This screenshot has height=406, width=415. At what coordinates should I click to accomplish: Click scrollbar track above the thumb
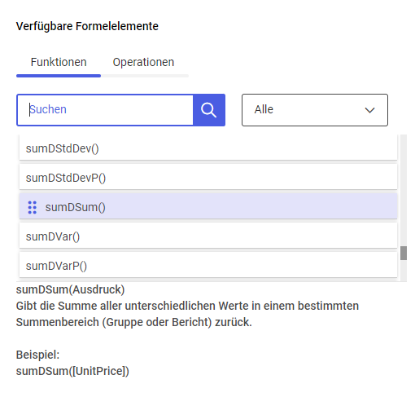(404, 190)
